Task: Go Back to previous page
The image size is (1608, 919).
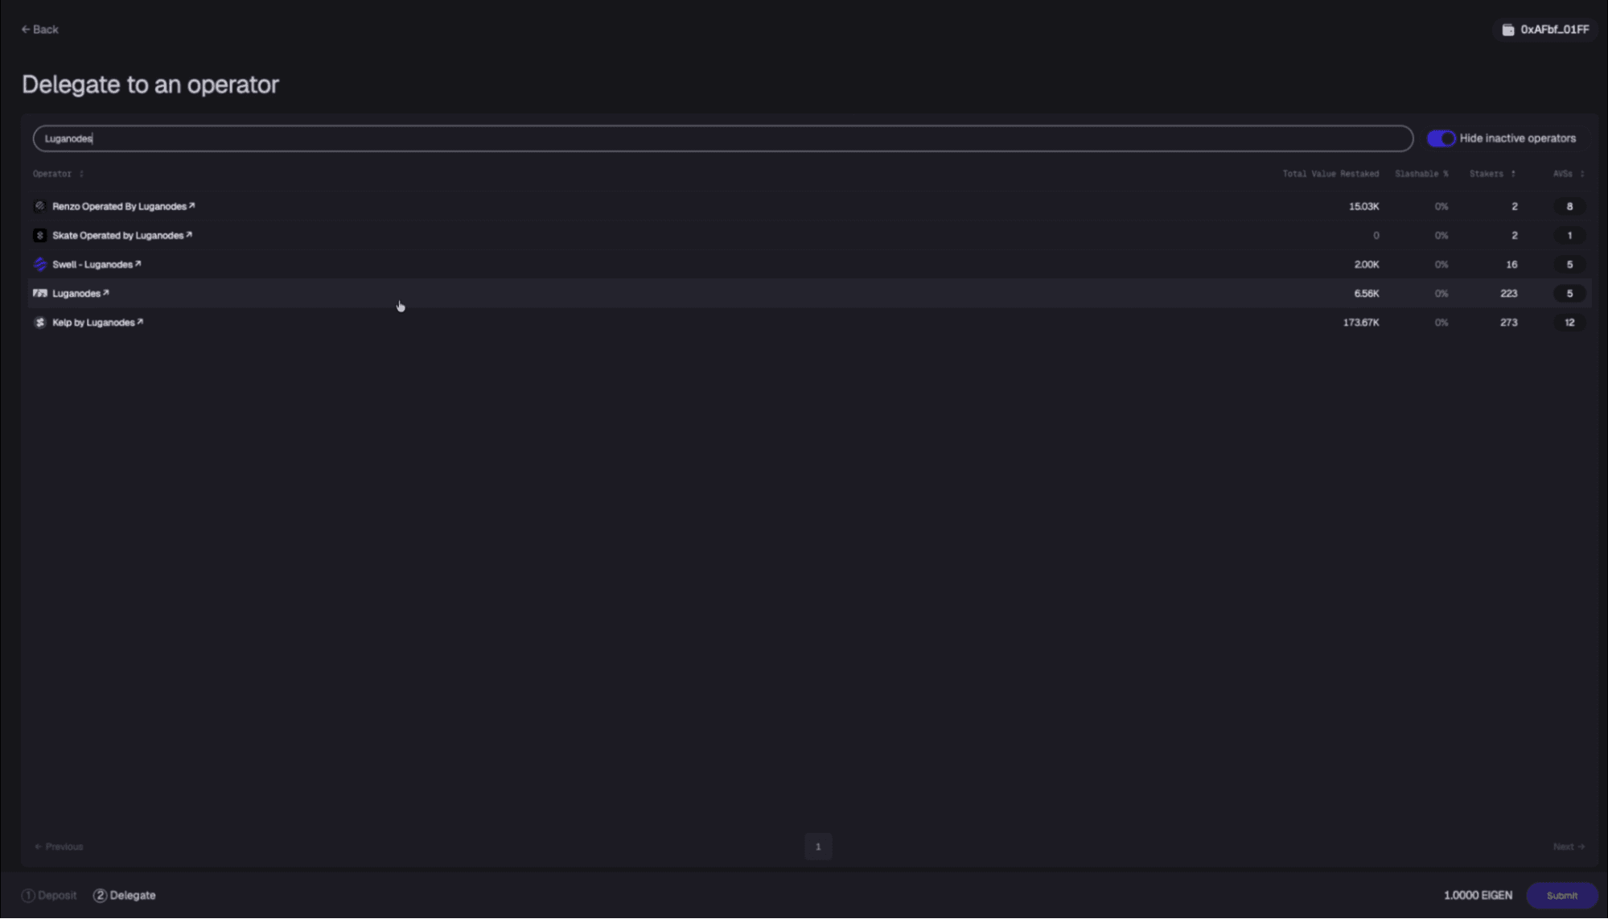Action: [x=39, y=30]
